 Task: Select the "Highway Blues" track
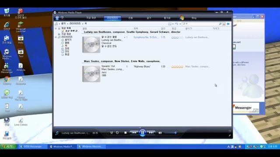click(x=142, y=67)
